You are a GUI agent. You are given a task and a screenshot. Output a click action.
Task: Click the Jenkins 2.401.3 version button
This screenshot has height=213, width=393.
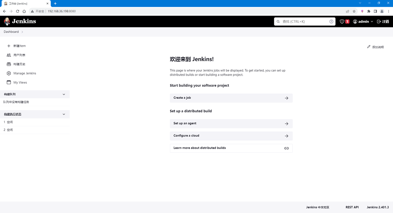(378, 207)
